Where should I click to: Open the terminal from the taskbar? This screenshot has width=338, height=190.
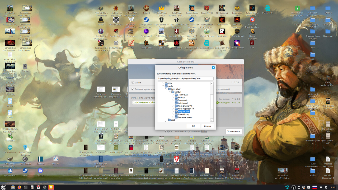[x=26, y=187]
